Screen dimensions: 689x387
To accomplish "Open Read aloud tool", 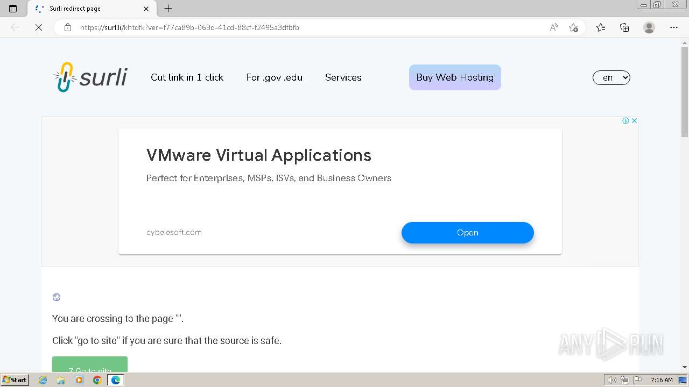I will coord(554,27).
